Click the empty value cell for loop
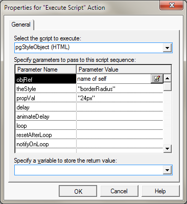Screen dimensions: 187x204 [120, 126]
